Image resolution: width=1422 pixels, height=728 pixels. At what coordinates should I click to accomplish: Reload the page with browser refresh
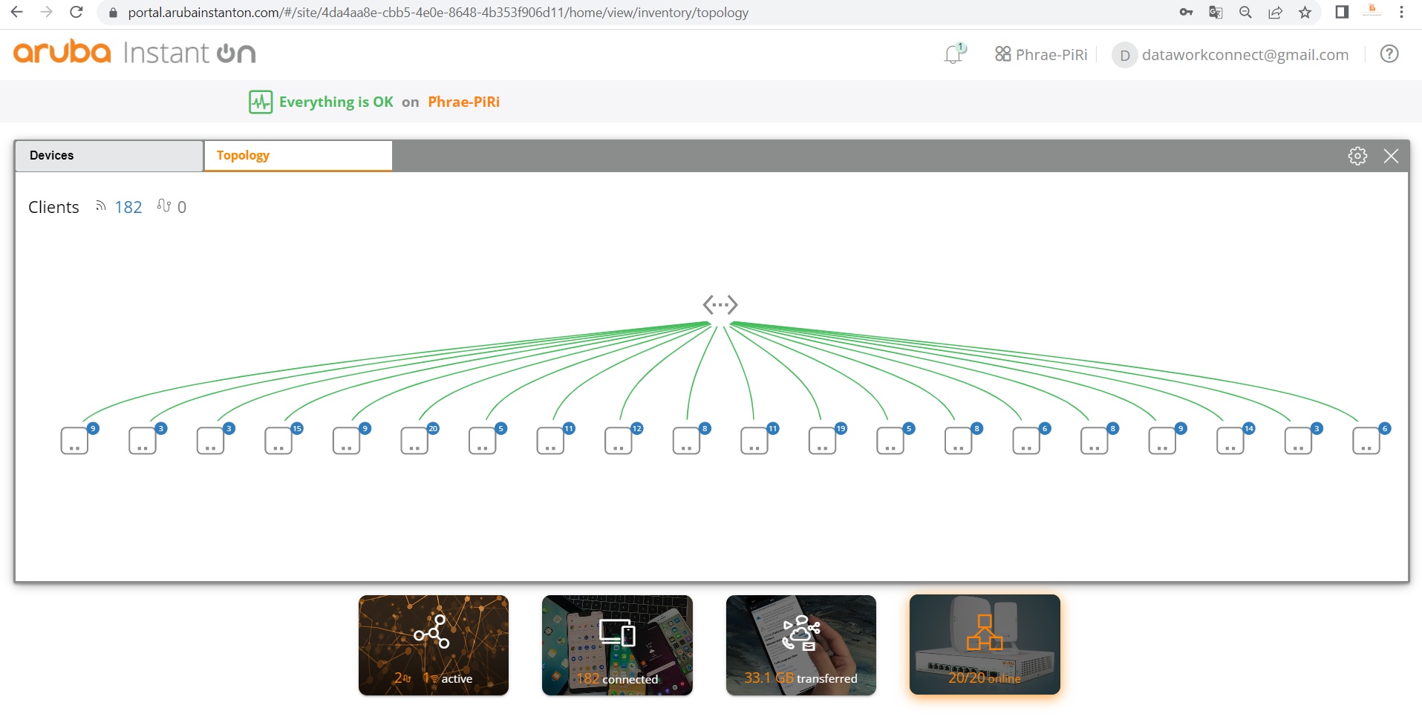pos(76,13)
